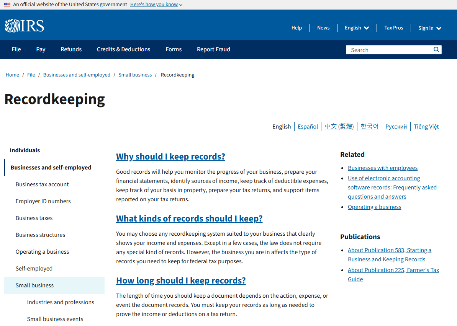This screenshot has height=326, width=457.
Task: Switch page language to Tiếng Việt
Action: click(x=426, y=127)
